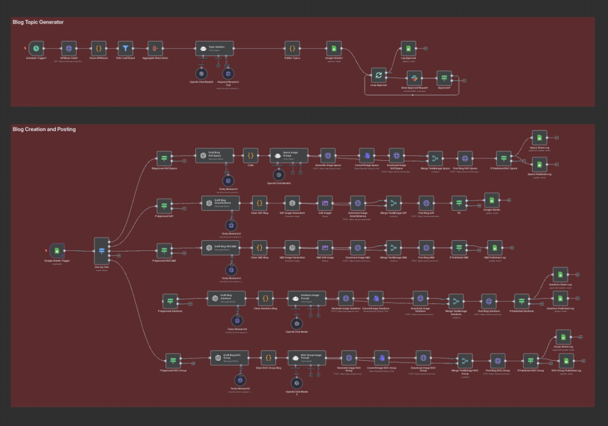
Task: Open the Approved? if node
Action: pyautogui.click(x=444, y=78)
